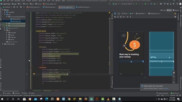Switch the editor to Split view mode
The height and width of the screenshot is (102, 182).
coord(169,10)
